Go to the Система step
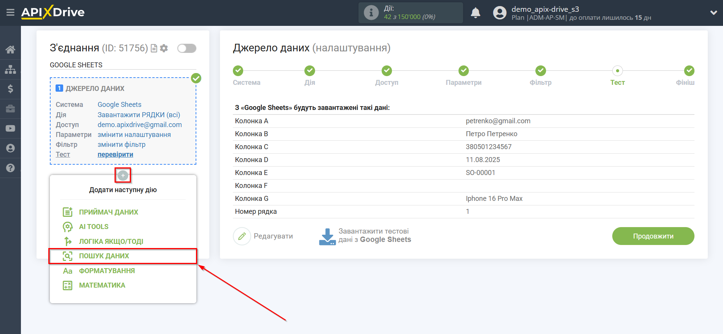 [238, 70]
